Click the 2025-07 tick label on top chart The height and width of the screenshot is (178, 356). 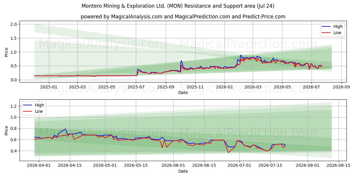136,87
